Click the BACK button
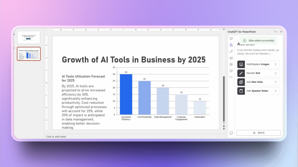Image resolution: width=298 pixels, height=167 pixels. coord(258,133)
